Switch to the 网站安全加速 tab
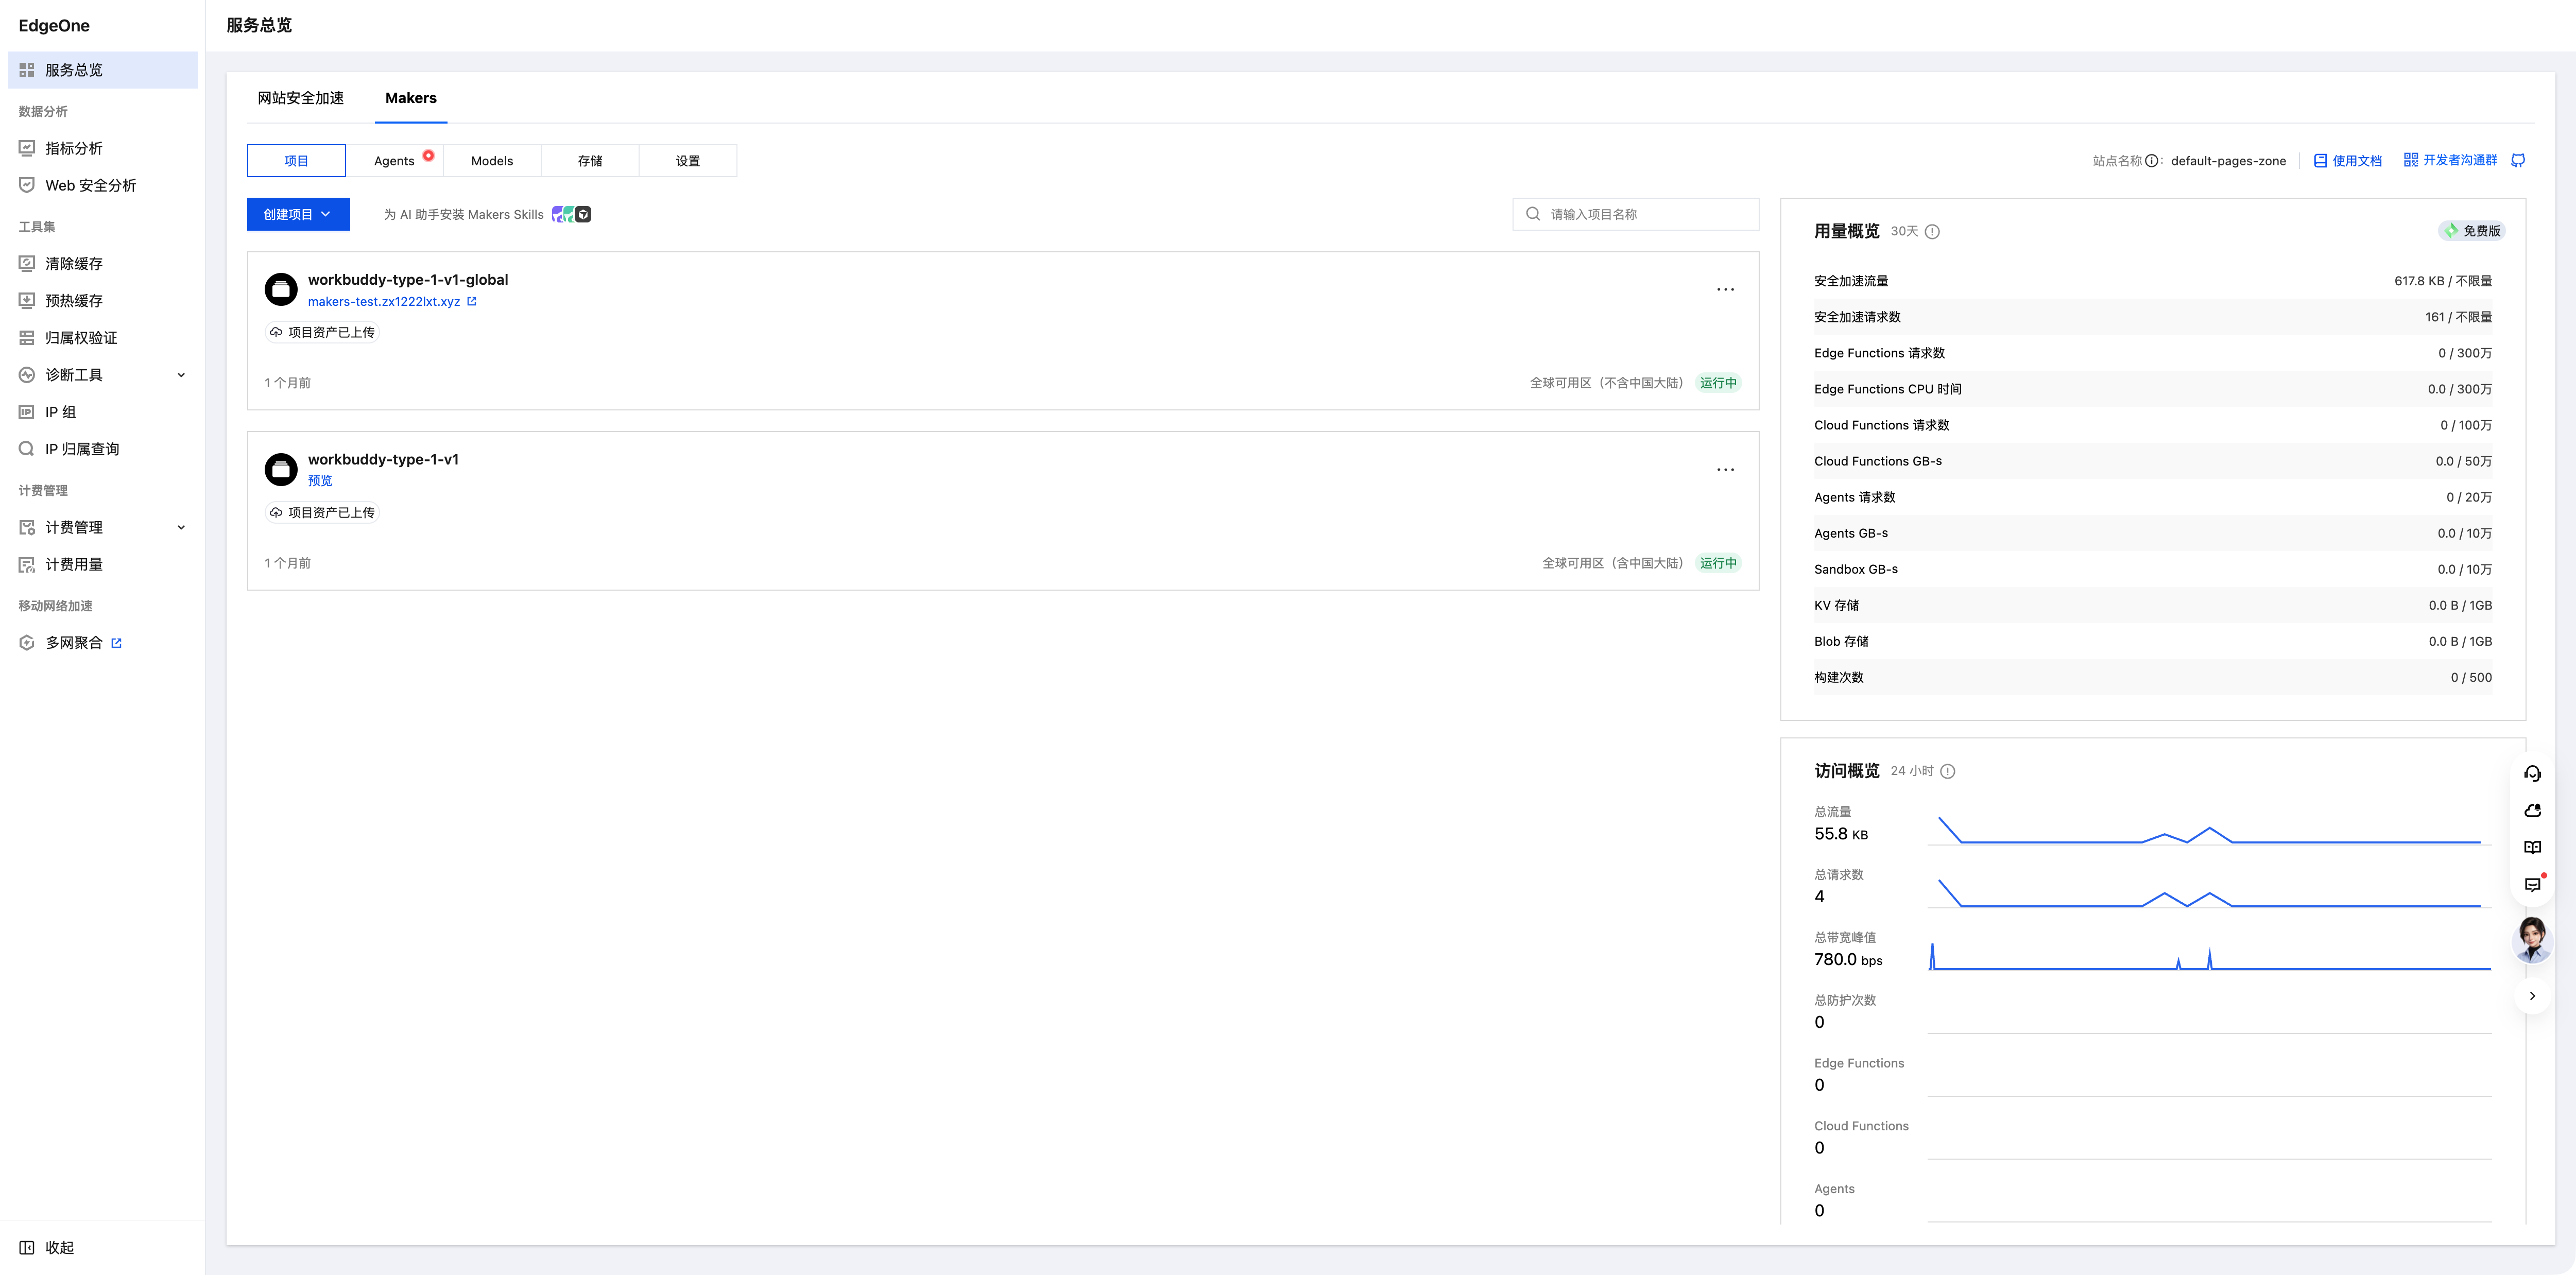 tap(300, 98)
